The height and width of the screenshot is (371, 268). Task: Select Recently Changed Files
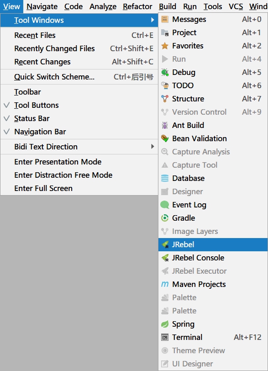[79, 48]
